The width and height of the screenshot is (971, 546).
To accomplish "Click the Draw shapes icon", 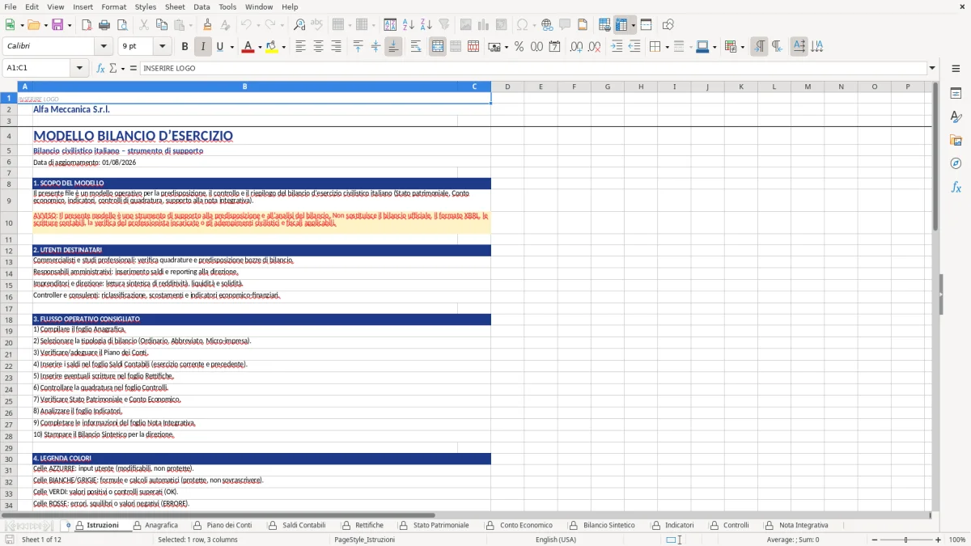I will click(x=668, y=25).
